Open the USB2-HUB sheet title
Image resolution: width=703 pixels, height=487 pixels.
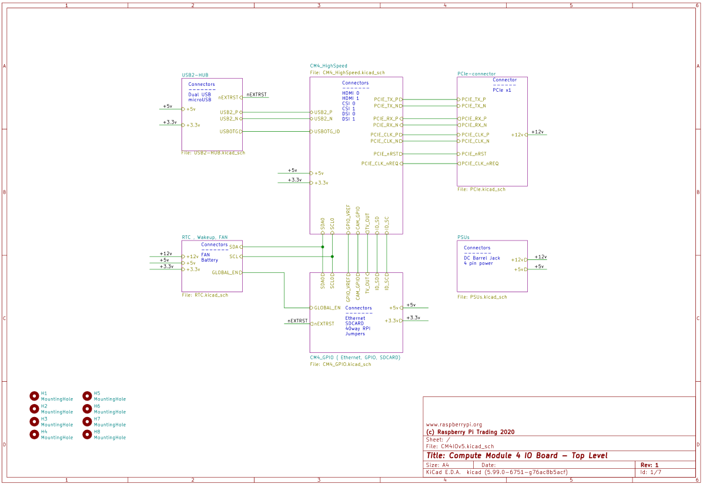(195, 75)
